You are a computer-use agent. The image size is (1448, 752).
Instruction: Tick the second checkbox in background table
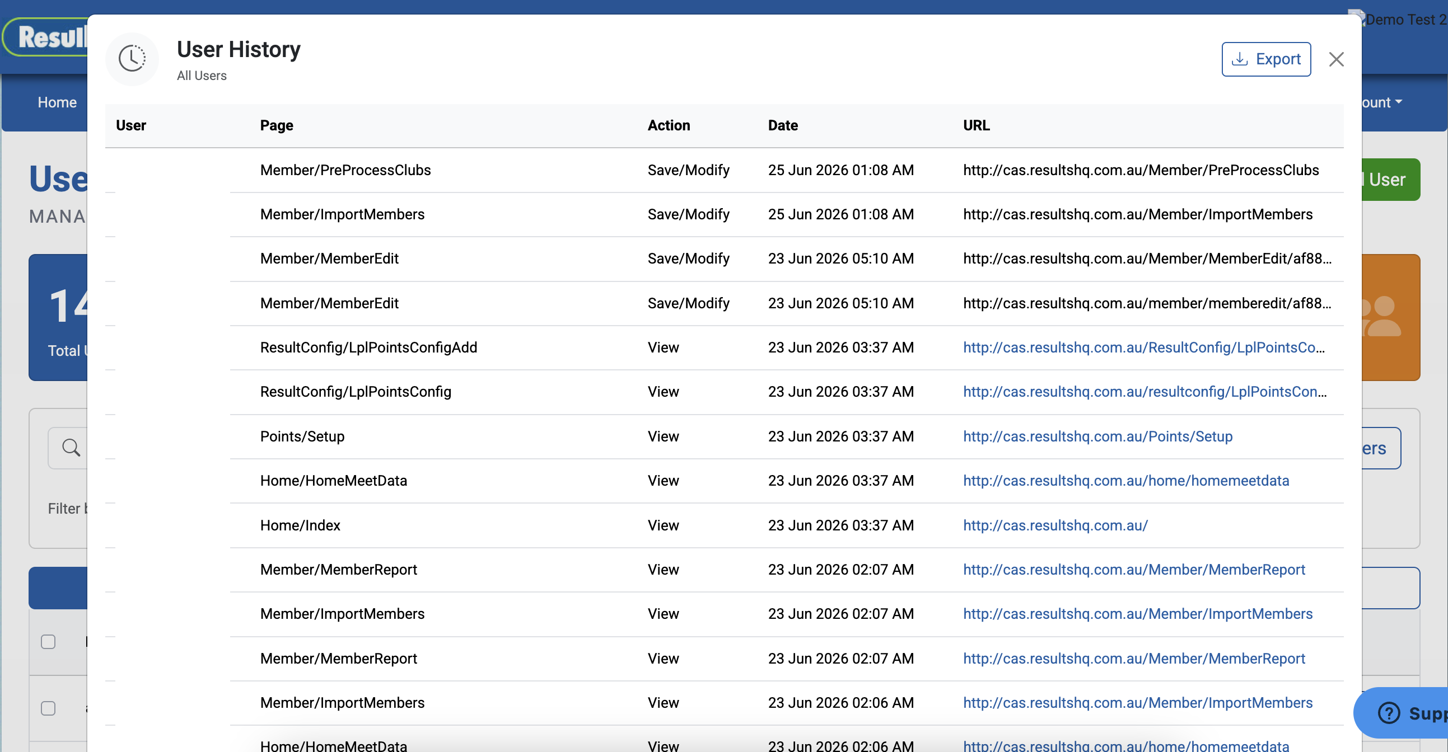coord(48,708)
